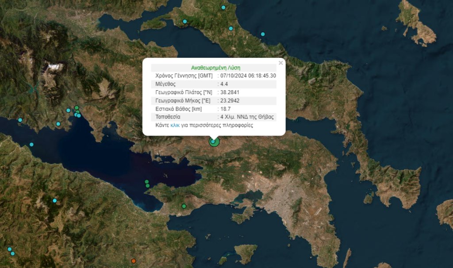Click the magnitude value 4.4 in the popup
The height and width of the screenshot is (268, 453).
tap(225, 83)
